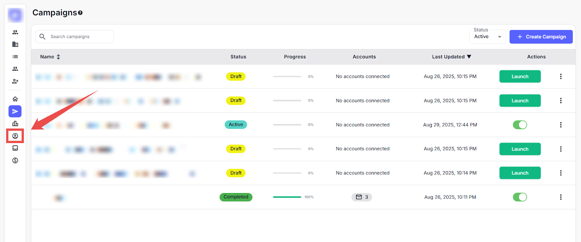Screen dimensions: 581x242
Task: Open the bar chart analytics icon
Action: 15,124
